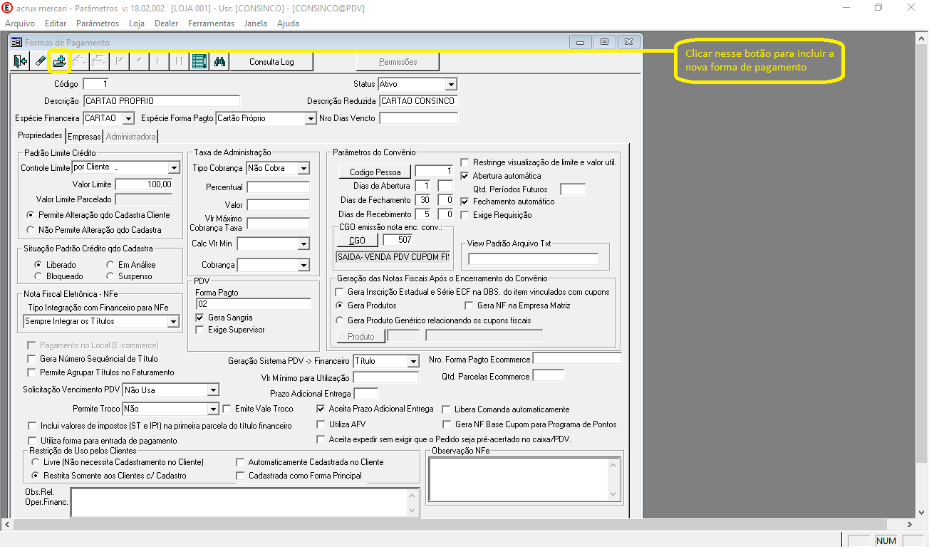Click the go-to-last-record arrow icon
Viewport: 929px width, 549px height.
tap(178, 62)
